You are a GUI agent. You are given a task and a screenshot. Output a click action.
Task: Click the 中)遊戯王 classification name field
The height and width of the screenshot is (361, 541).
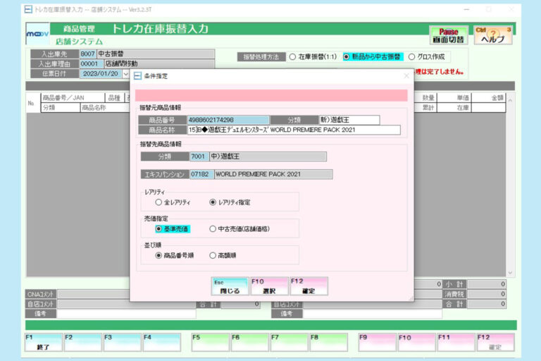268,157
